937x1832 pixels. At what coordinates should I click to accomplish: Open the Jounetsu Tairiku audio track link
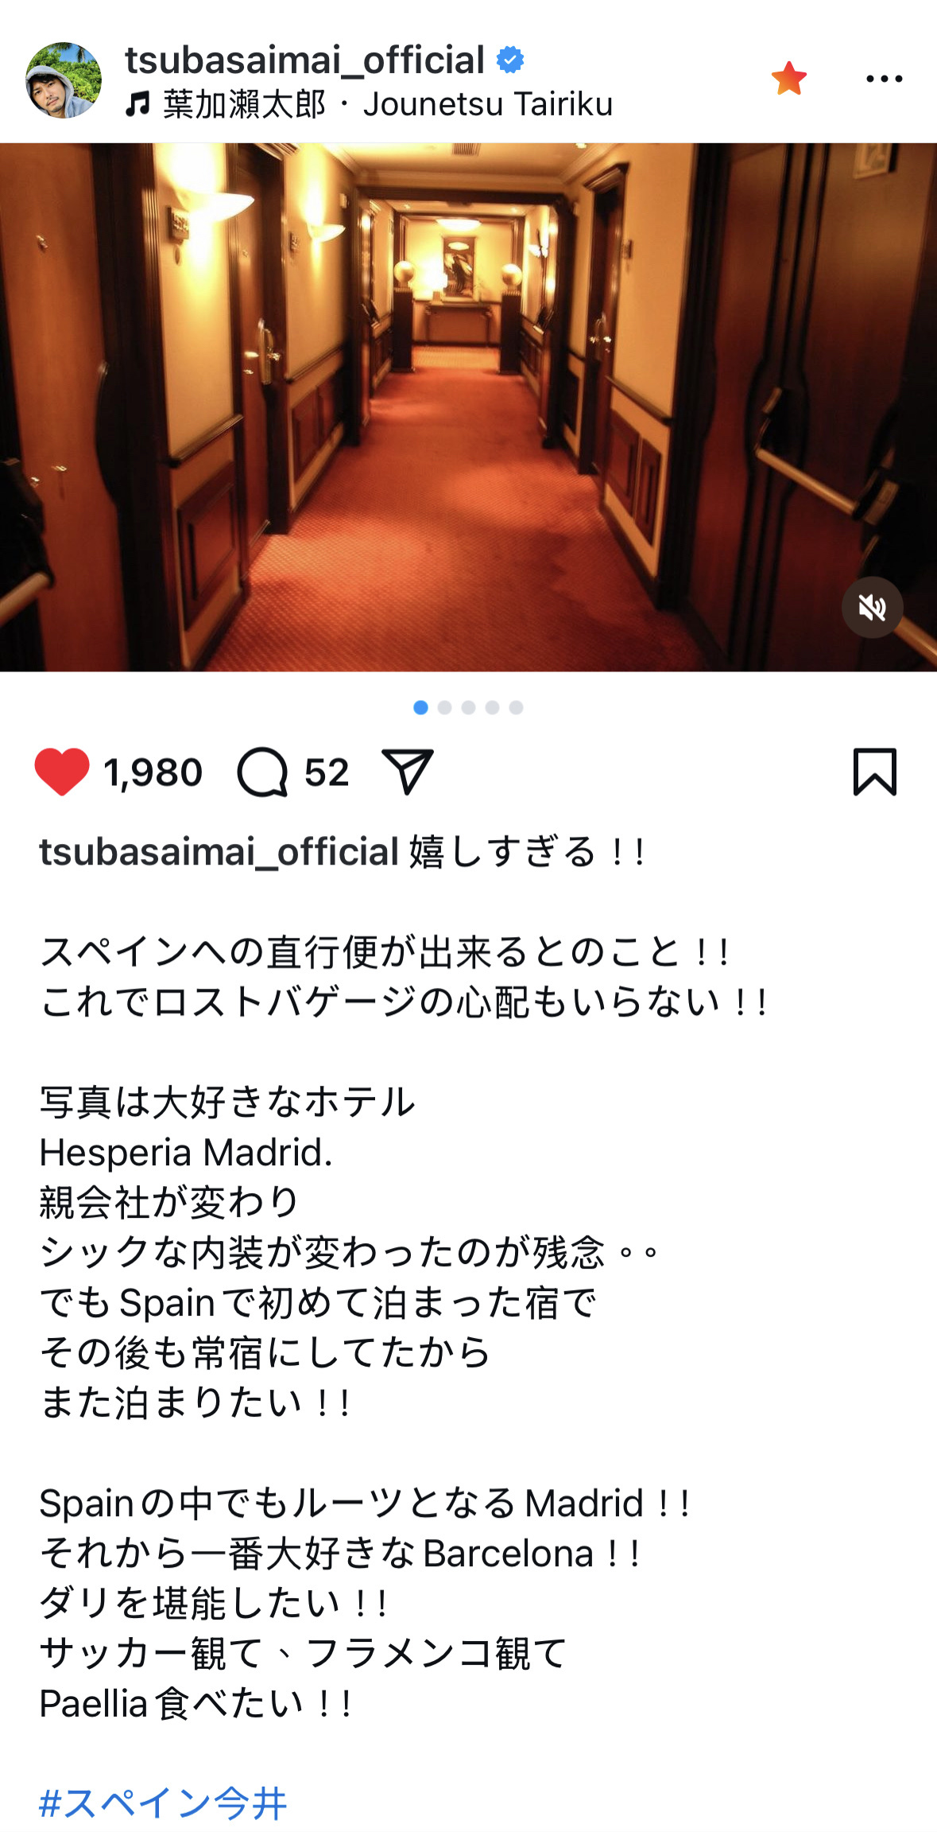coord(487,103)
